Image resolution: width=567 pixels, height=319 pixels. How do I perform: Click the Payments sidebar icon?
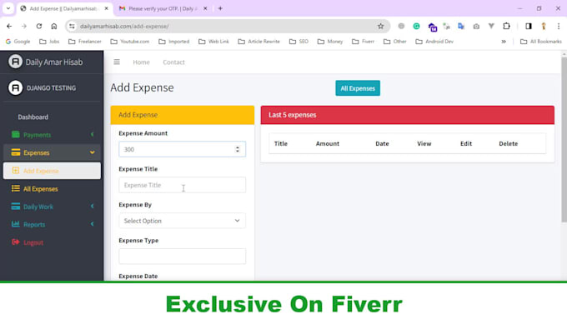pos(16,134)
